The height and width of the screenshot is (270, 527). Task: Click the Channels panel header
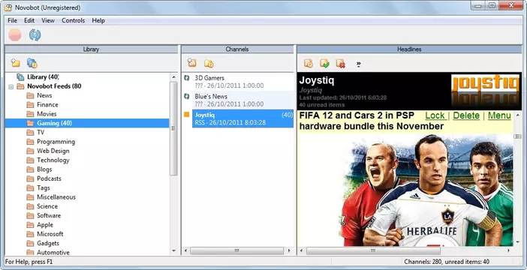(237, 49)
